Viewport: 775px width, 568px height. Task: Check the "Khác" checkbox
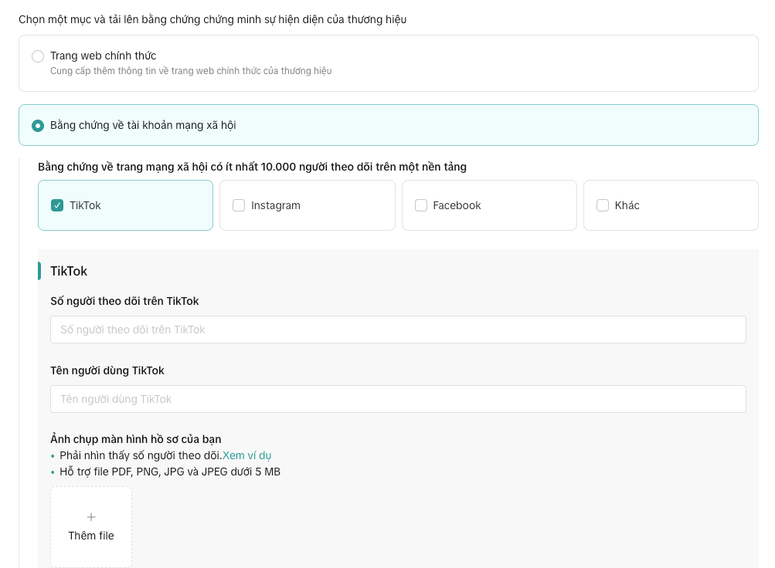(x=603, y=205)
